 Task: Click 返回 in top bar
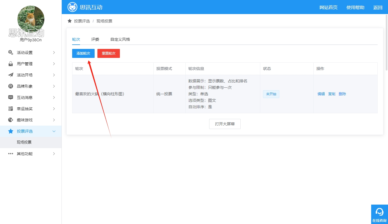pos(378,7)
